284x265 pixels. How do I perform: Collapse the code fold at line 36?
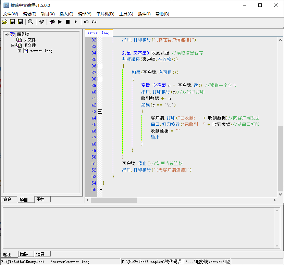[x=100, y=66]
